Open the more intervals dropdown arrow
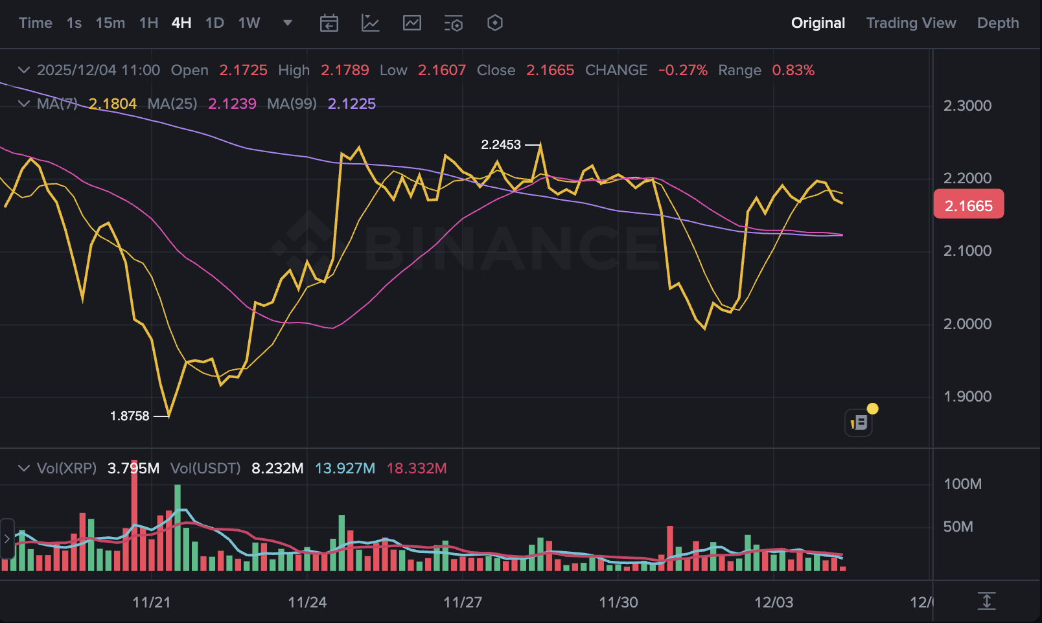This screenshot has height=623, width=1042. (288, 23)
